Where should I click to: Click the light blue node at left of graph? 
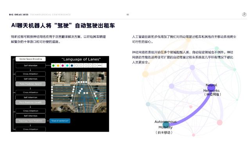(148, 104)
